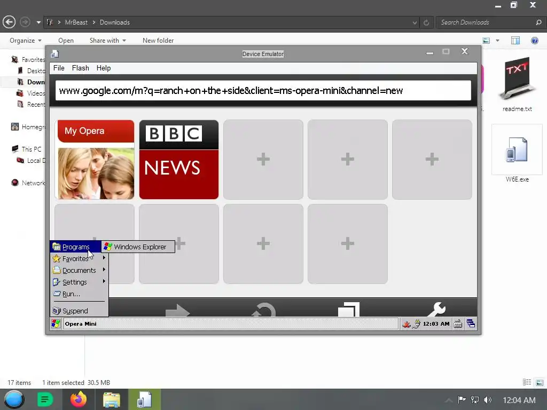Expand the Settings submenu in the Start menu
Viewport: 547px width, 410px height.
tap(79, 282)
